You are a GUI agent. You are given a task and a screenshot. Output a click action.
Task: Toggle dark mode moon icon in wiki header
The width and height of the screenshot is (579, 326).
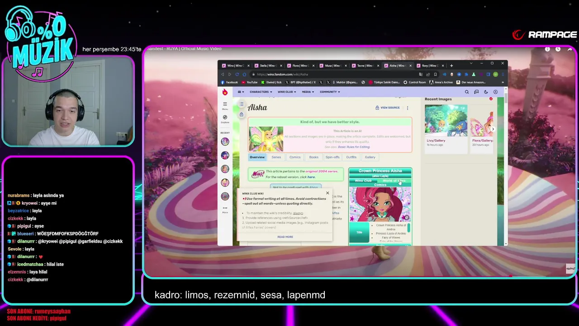click(x=486, y=92)
